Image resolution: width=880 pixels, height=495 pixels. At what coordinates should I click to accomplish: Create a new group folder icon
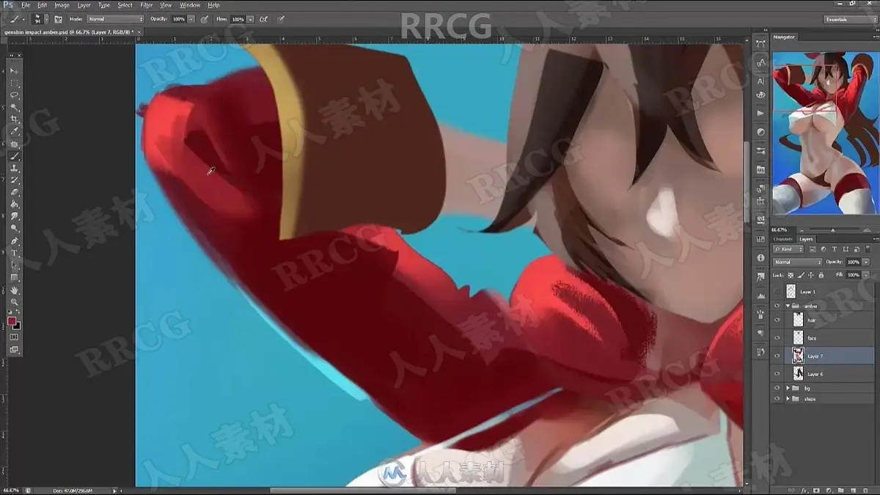841,489
